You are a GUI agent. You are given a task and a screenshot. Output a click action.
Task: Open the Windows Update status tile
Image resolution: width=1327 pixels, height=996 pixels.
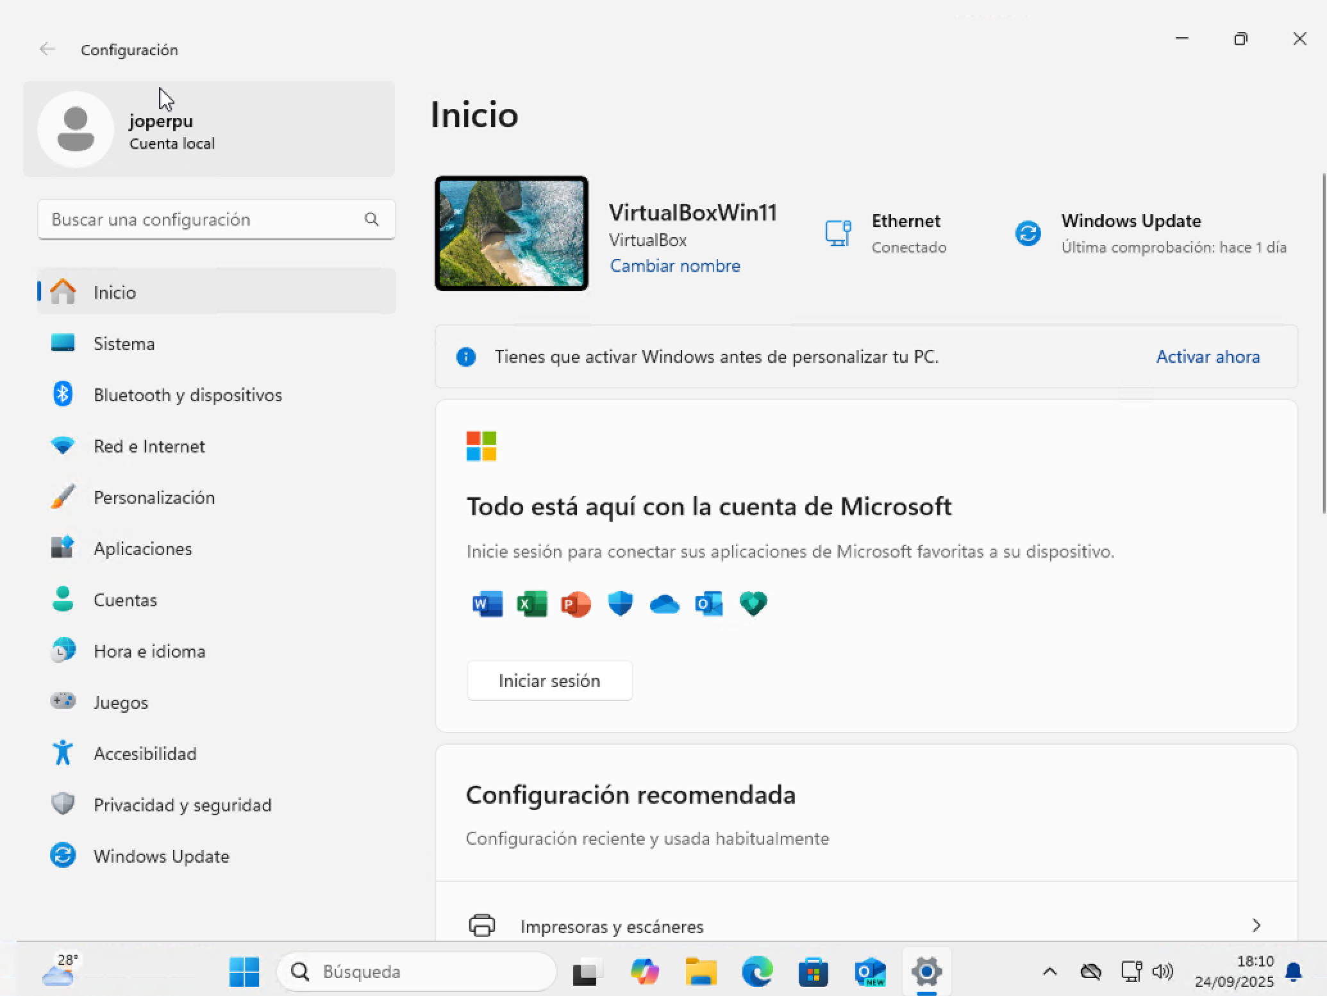(1151, 233)
